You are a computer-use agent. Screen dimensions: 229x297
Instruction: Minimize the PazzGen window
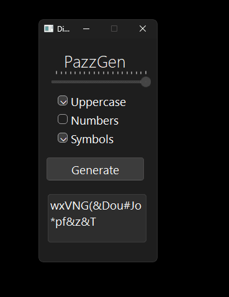tap(86, 29)
